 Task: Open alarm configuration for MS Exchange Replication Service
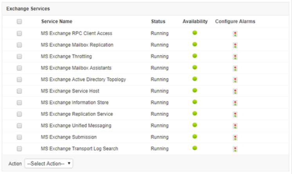235,115
